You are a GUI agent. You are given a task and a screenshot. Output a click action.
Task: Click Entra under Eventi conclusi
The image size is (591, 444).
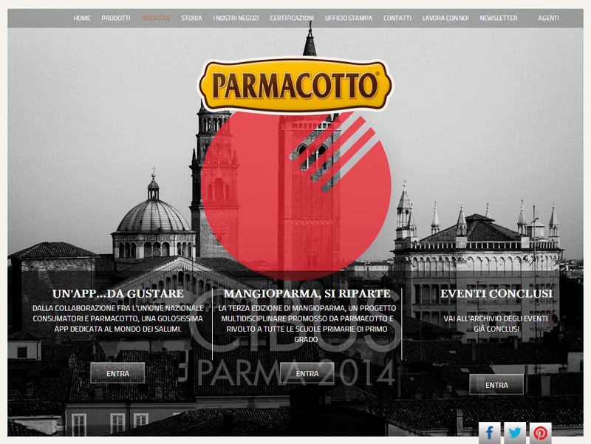(x=496, y=385)
